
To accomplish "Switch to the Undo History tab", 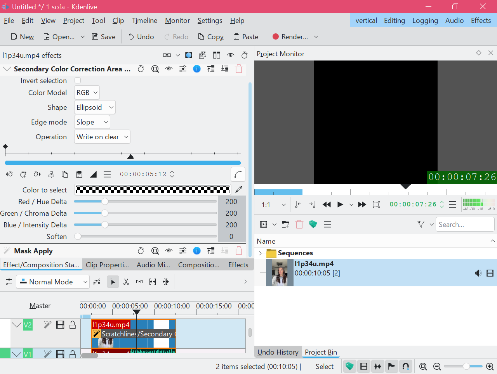I will [x=278, y=352].
